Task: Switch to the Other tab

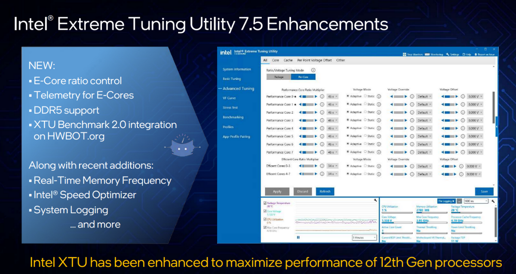Action: [341, 61]
